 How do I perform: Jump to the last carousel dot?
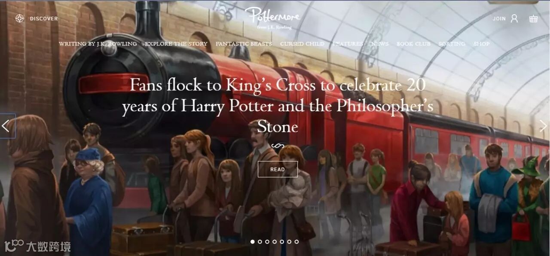coord(296,242)
